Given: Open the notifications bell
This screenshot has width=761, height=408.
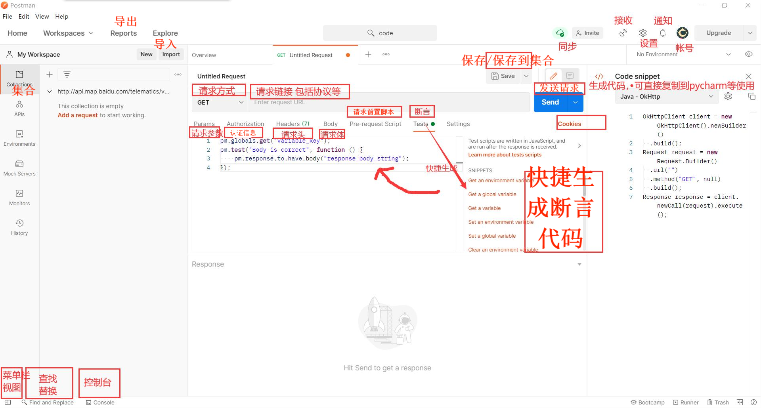Looking at the screenshot, I should point(663,33).
